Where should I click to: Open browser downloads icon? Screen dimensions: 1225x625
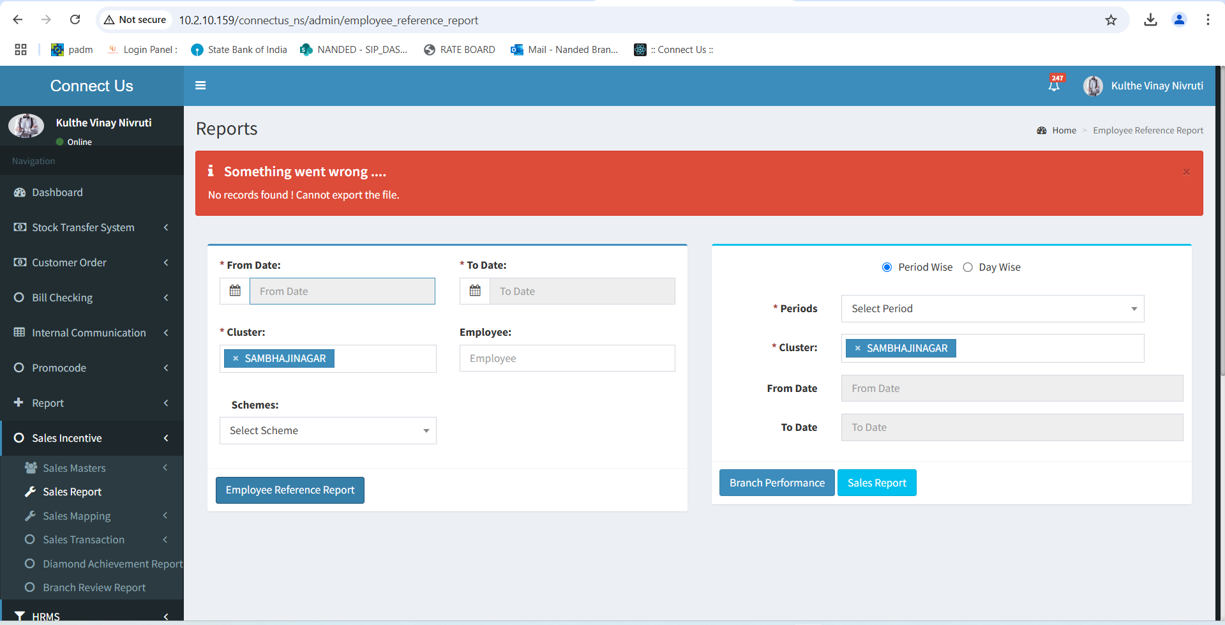(x=1150, y=20)
